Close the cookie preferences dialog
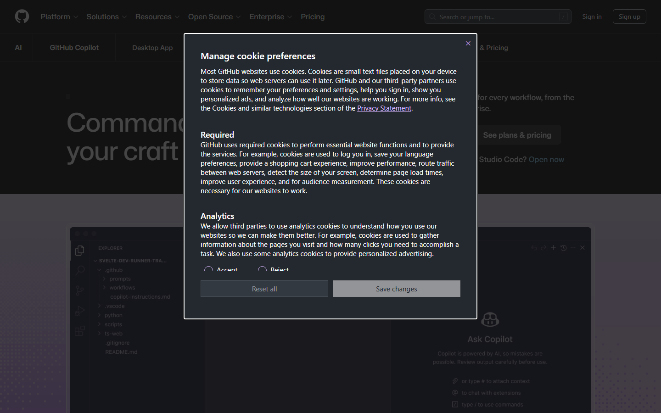Viewport: 661px width, 413px height. tap(468, 44)
